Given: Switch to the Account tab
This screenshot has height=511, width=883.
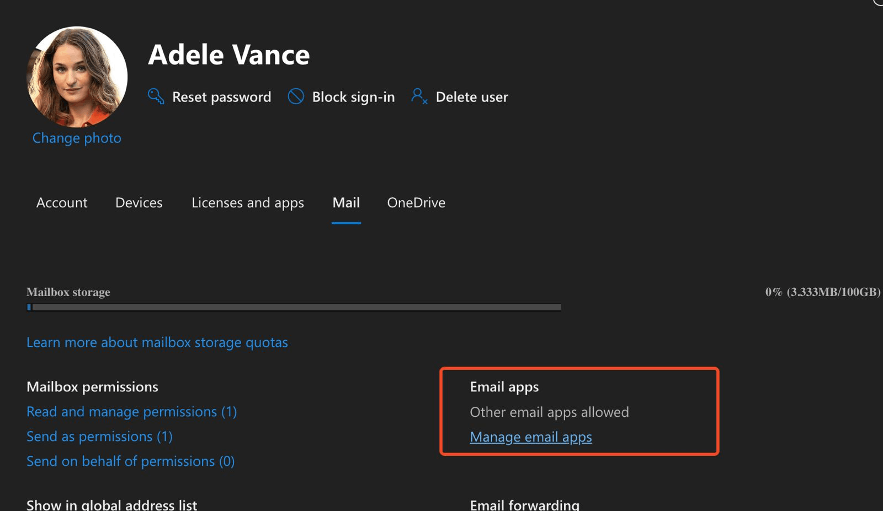Looking at the screenshot, I should pos(62,203).
